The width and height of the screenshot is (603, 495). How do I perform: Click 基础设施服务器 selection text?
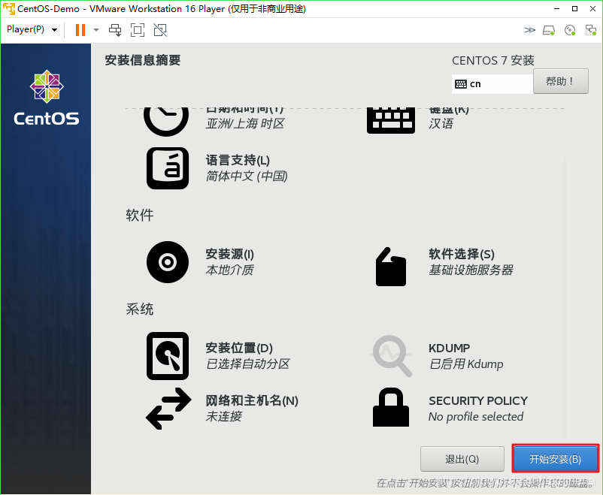tap(471, 270)
